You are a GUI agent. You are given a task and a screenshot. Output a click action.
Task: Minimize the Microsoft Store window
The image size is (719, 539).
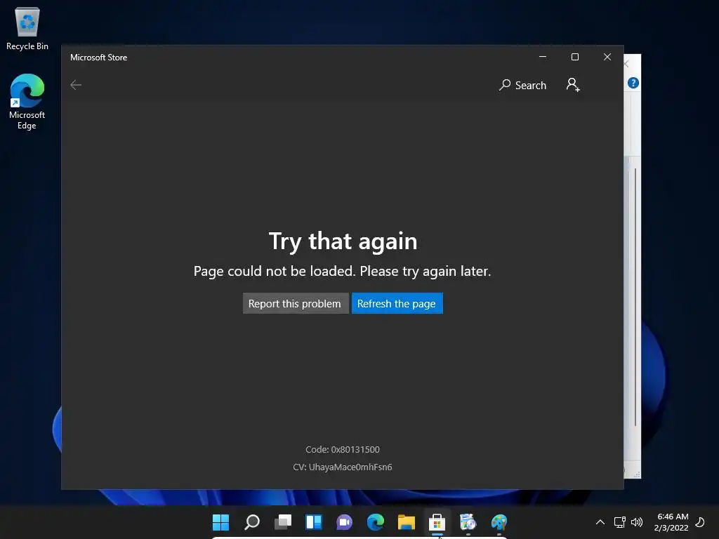pyautogui.click(x=543, y=57)
